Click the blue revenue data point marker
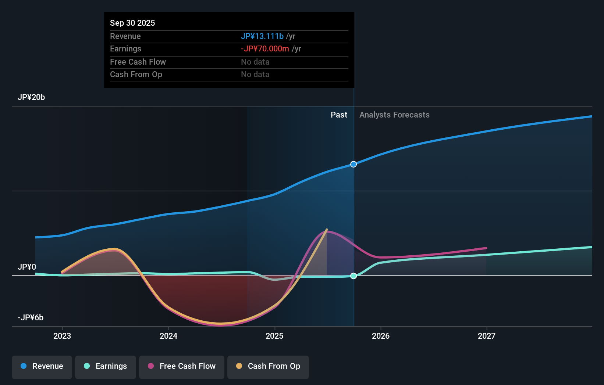Screen dimensions: 604x385 click(353, 164)
